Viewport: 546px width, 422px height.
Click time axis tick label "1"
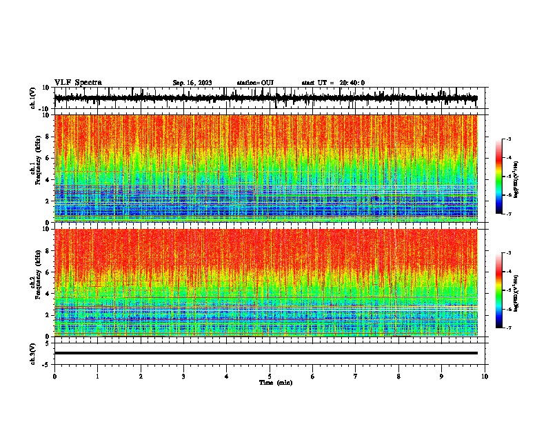click(x=97, y=376)
